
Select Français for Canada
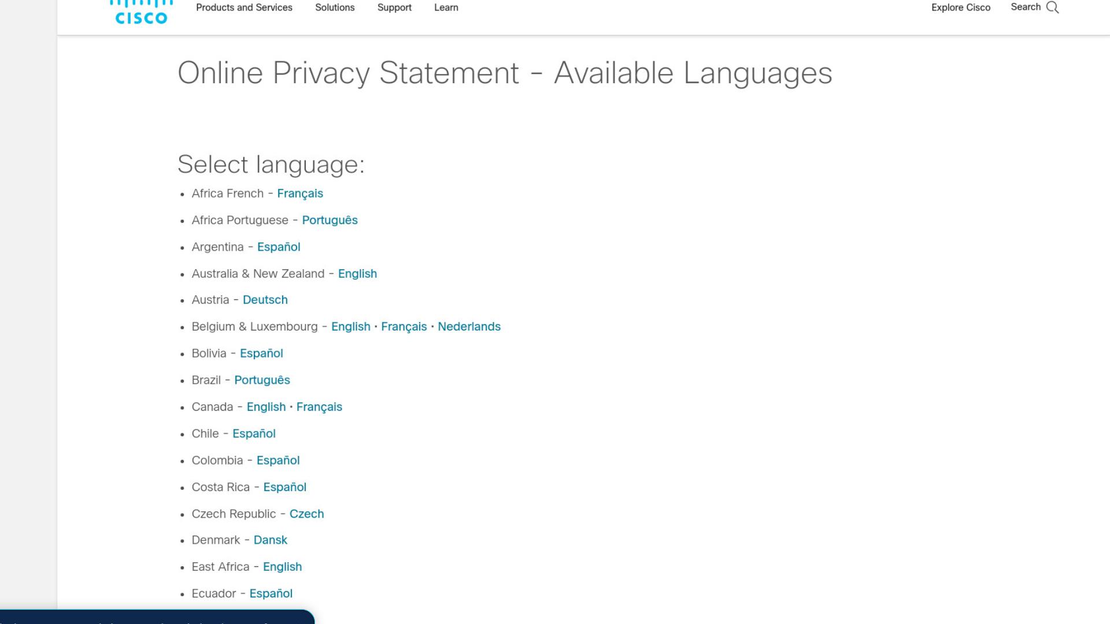tap(319, 407)
